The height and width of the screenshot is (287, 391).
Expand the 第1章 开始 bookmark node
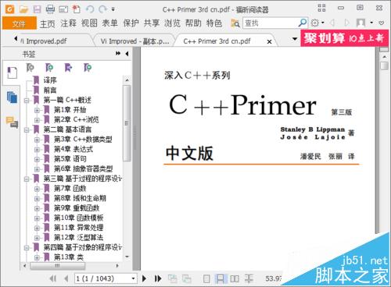point(37,110)
